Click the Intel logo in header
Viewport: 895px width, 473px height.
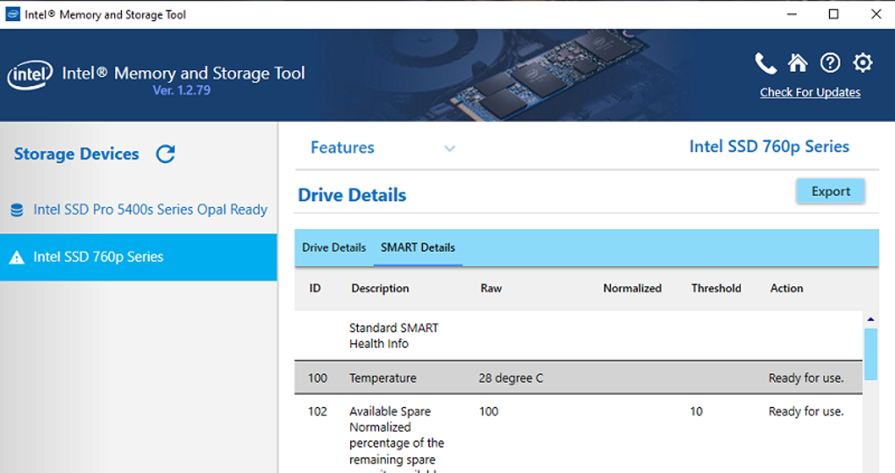click(x=30, y=76)
